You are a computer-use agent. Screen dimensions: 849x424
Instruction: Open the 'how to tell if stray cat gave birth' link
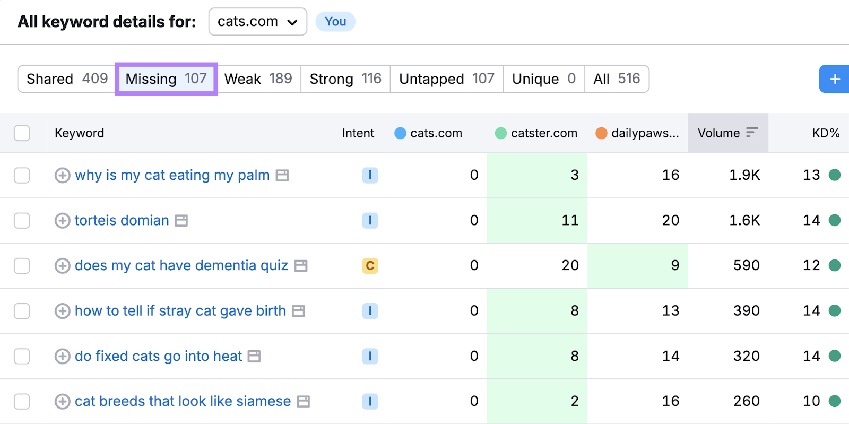click(180, 311)
